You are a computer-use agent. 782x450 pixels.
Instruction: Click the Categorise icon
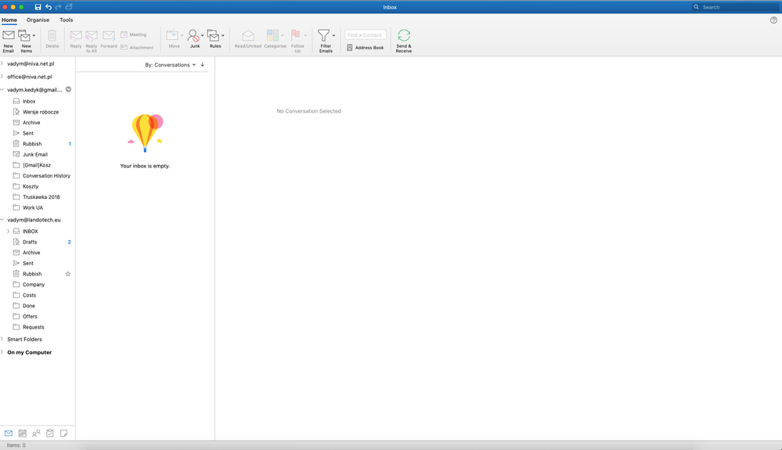(272, 35)
